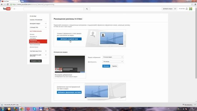Go forward with the browser forward arrow

point(5,4)
